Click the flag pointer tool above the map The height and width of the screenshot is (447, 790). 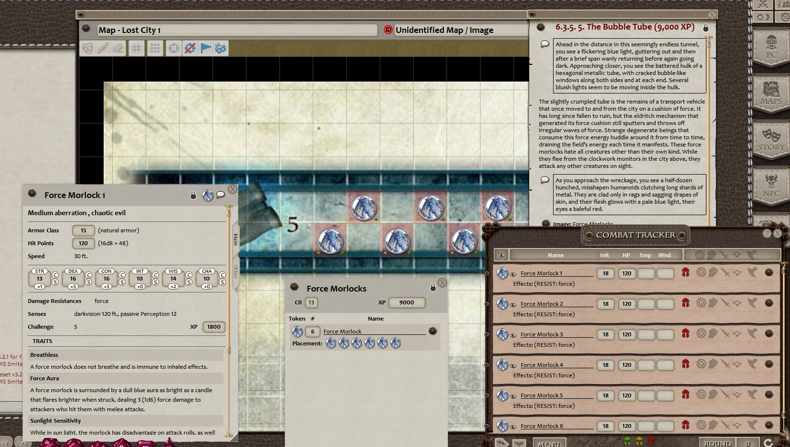206,48
